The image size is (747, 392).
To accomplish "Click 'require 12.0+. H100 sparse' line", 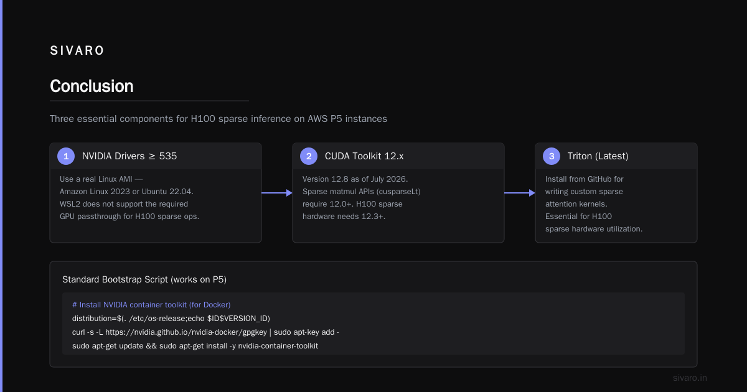I will point(352,204).
